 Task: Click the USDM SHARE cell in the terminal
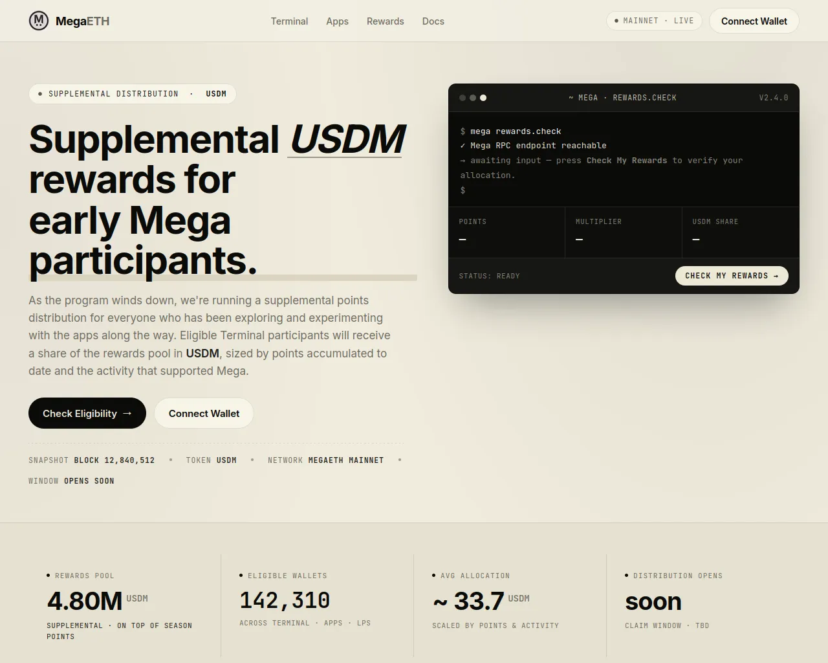point(741,232)
